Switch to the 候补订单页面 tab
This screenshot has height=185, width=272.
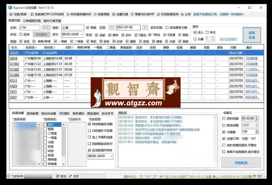(x=52, y=21)
